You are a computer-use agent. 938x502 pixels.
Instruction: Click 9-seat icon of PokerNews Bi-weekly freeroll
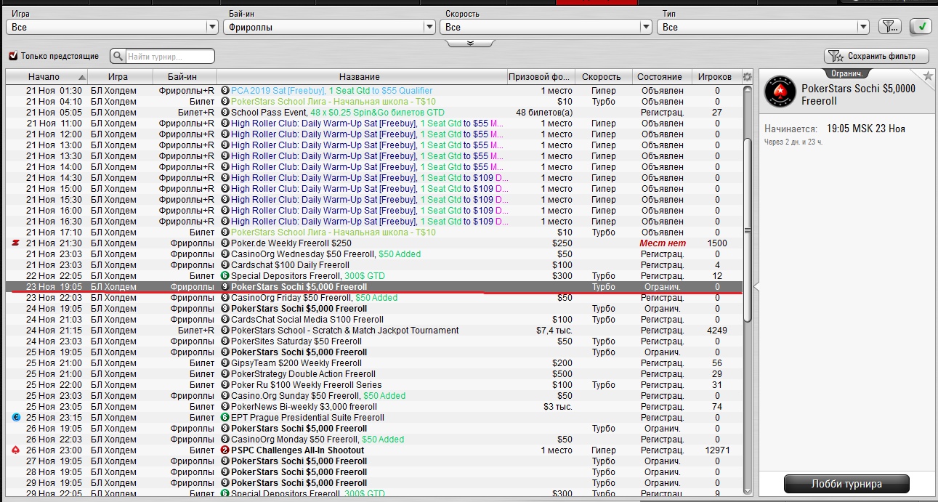coord(225,407)
